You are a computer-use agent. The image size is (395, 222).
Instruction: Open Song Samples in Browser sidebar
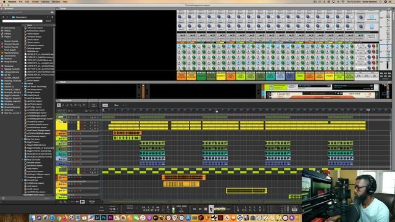point(10,62)
